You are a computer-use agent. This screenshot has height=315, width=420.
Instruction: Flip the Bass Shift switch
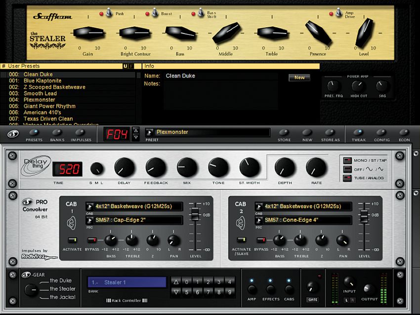(x=201, y=12)
